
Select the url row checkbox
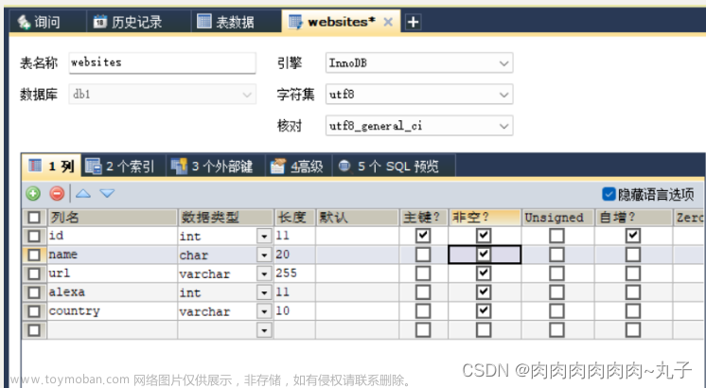click(x=34, y=273)
